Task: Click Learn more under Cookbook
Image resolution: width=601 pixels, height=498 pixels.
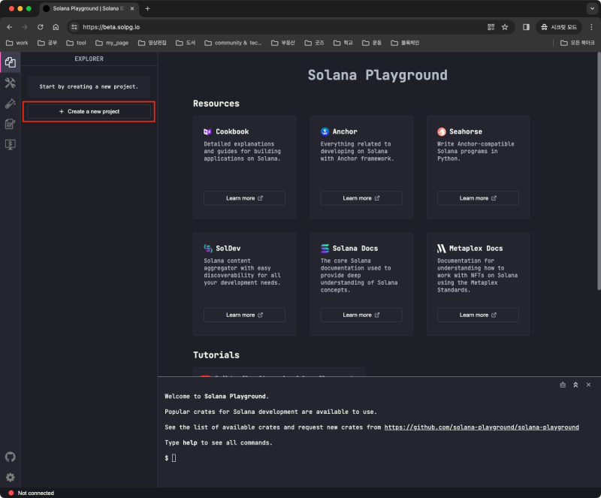Action: tap(245, 198)
